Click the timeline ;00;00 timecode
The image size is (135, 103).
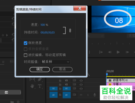tap(110, 71)
